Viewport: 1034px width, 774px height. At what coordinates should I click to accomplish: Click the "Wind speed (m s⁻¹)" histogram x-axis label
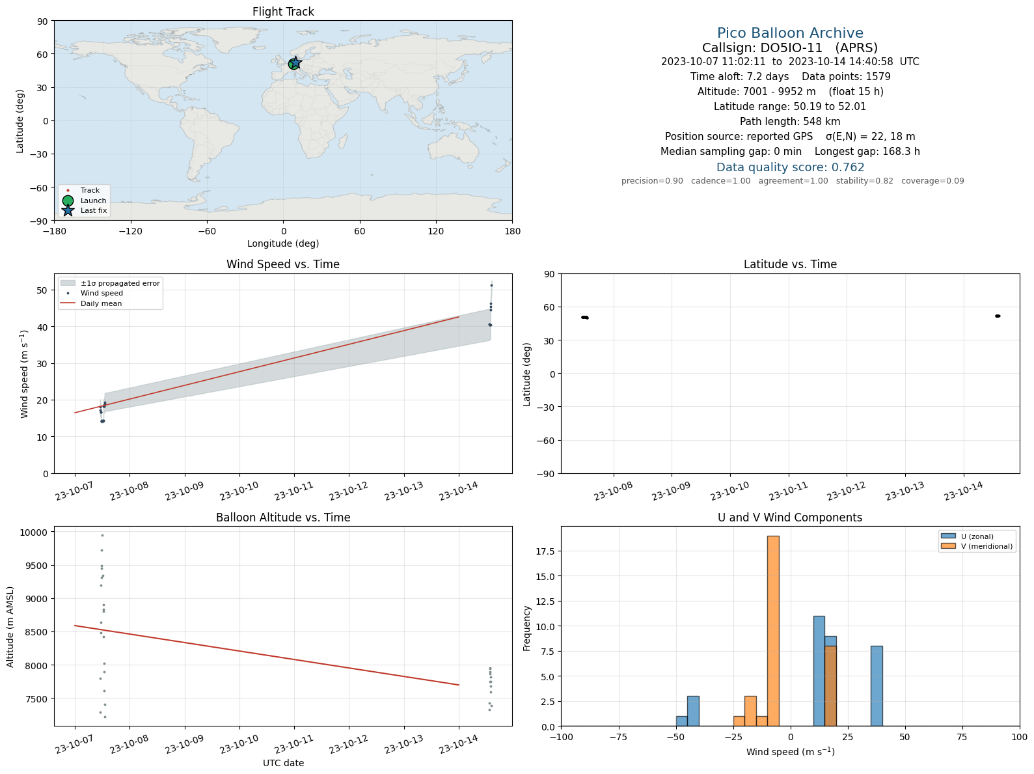pyautogui.click(x=790, y=752)
